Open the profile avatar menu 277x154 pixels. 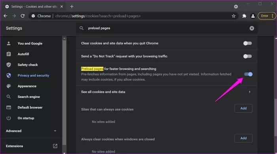tap(253, 16)
